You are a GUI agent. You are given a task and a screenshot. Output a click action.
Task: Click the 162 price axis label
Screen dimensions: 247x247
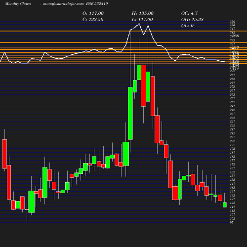(232, 172)
